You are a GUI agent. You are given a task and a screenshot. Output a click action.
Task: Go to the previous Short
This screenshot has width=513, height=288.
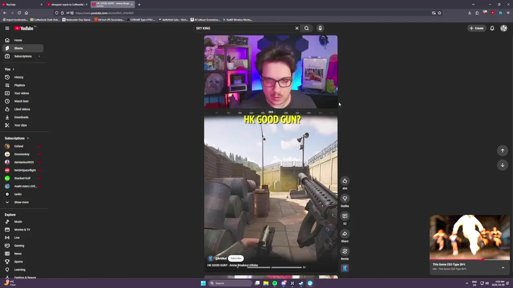click(503, 150)
